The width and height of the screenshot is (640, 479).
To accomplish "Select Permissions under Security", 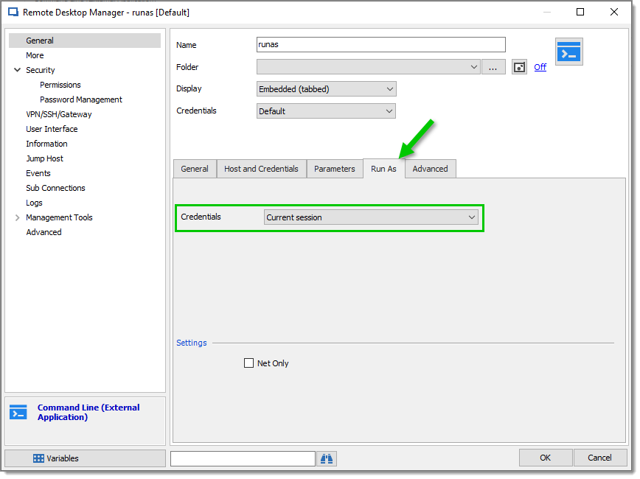I will pos(60,85).
